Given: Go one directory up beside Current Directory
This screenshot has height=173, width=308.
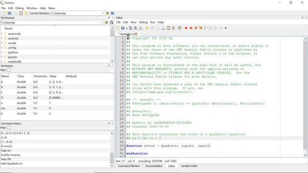Looking at the screenshot, I should point(108,13).
